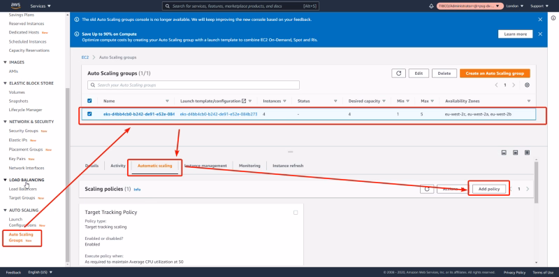
Task: Click the Create an Auto Scaling group button
Action: pos(495,73)
